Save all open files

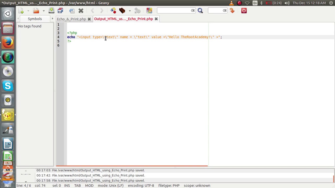[60, 10]
